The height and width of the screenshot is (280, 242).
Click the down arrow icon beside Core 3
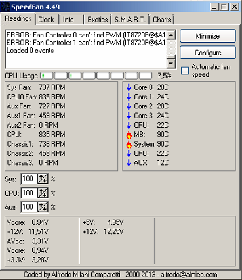click(x=129, y=116)
